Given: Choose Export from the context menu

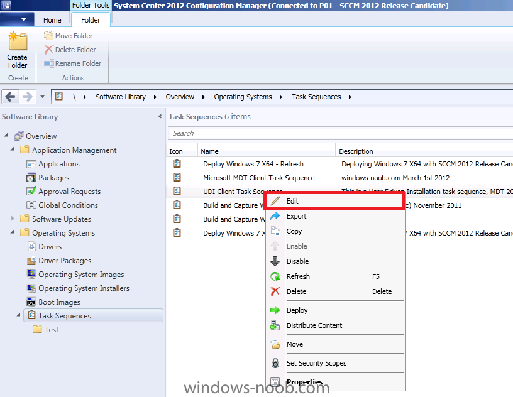Looking at the screenshot, I should (x=336, y=216).
